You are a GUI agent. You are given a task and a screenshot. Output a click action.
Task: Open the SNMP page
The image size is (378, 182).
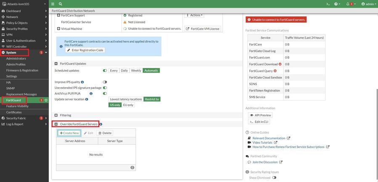tap(11, 88)
